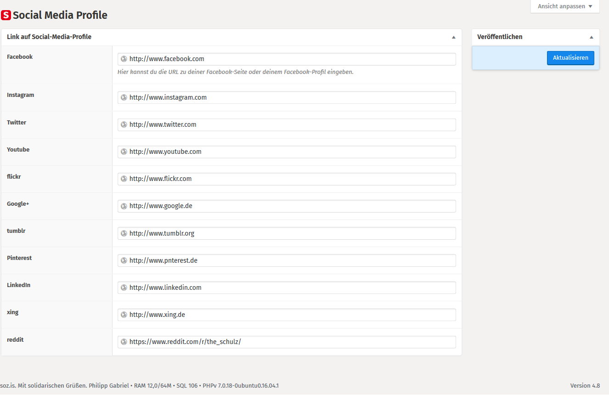The width and height of the screenshot is (609, 395).
Task: Click the Facebook URL help description text
Action: 235,72
